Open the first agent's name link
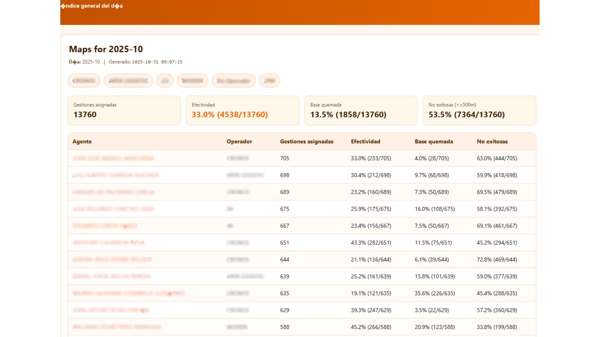Viewport: 600px width, 337px height. click(x=114, y=158)
